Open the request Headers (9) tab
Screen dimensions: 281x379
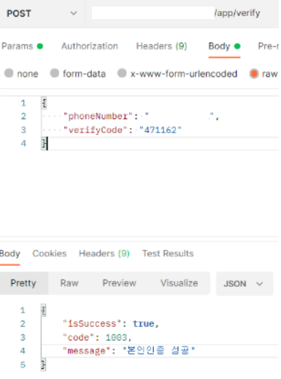click(161, 46)
